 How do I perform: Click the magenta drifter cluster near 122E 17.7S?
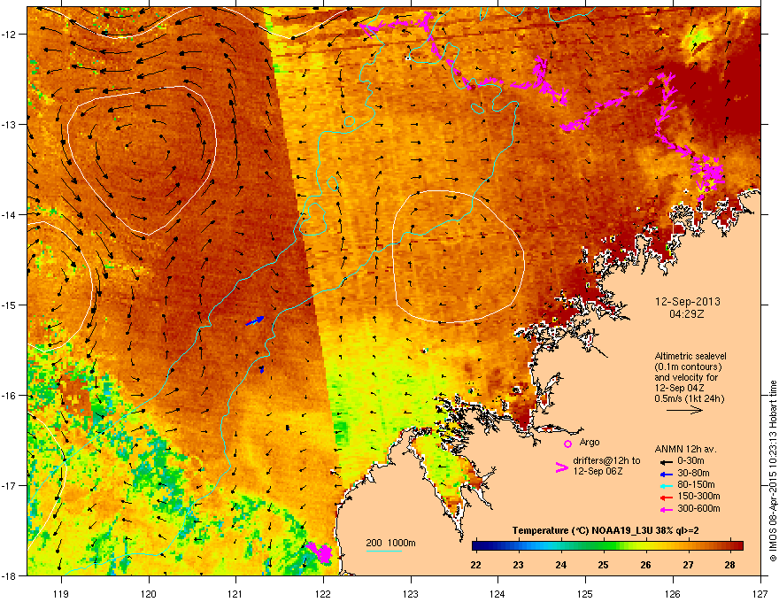320,552
